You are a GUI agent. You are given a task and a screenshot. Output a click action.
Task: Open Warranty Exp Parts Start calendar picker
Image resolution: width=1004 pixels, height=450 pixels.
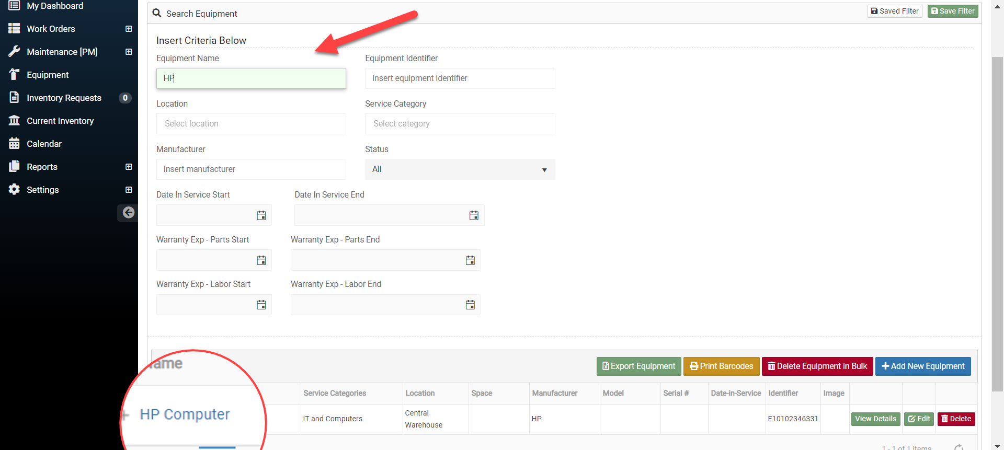(261, 260)
